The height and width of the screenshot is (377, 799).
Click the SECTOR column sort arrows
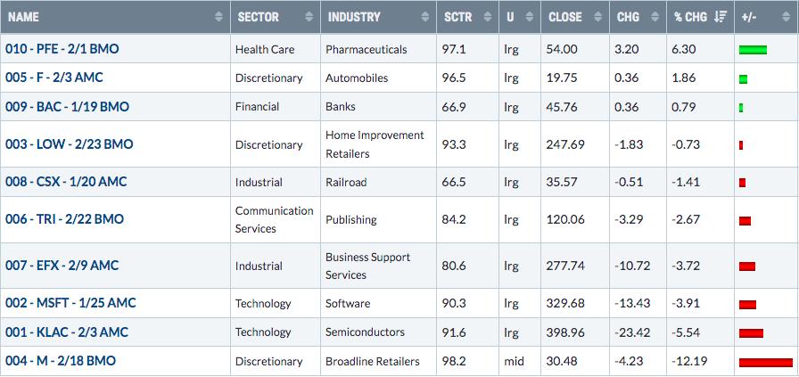tap(309, 17)
